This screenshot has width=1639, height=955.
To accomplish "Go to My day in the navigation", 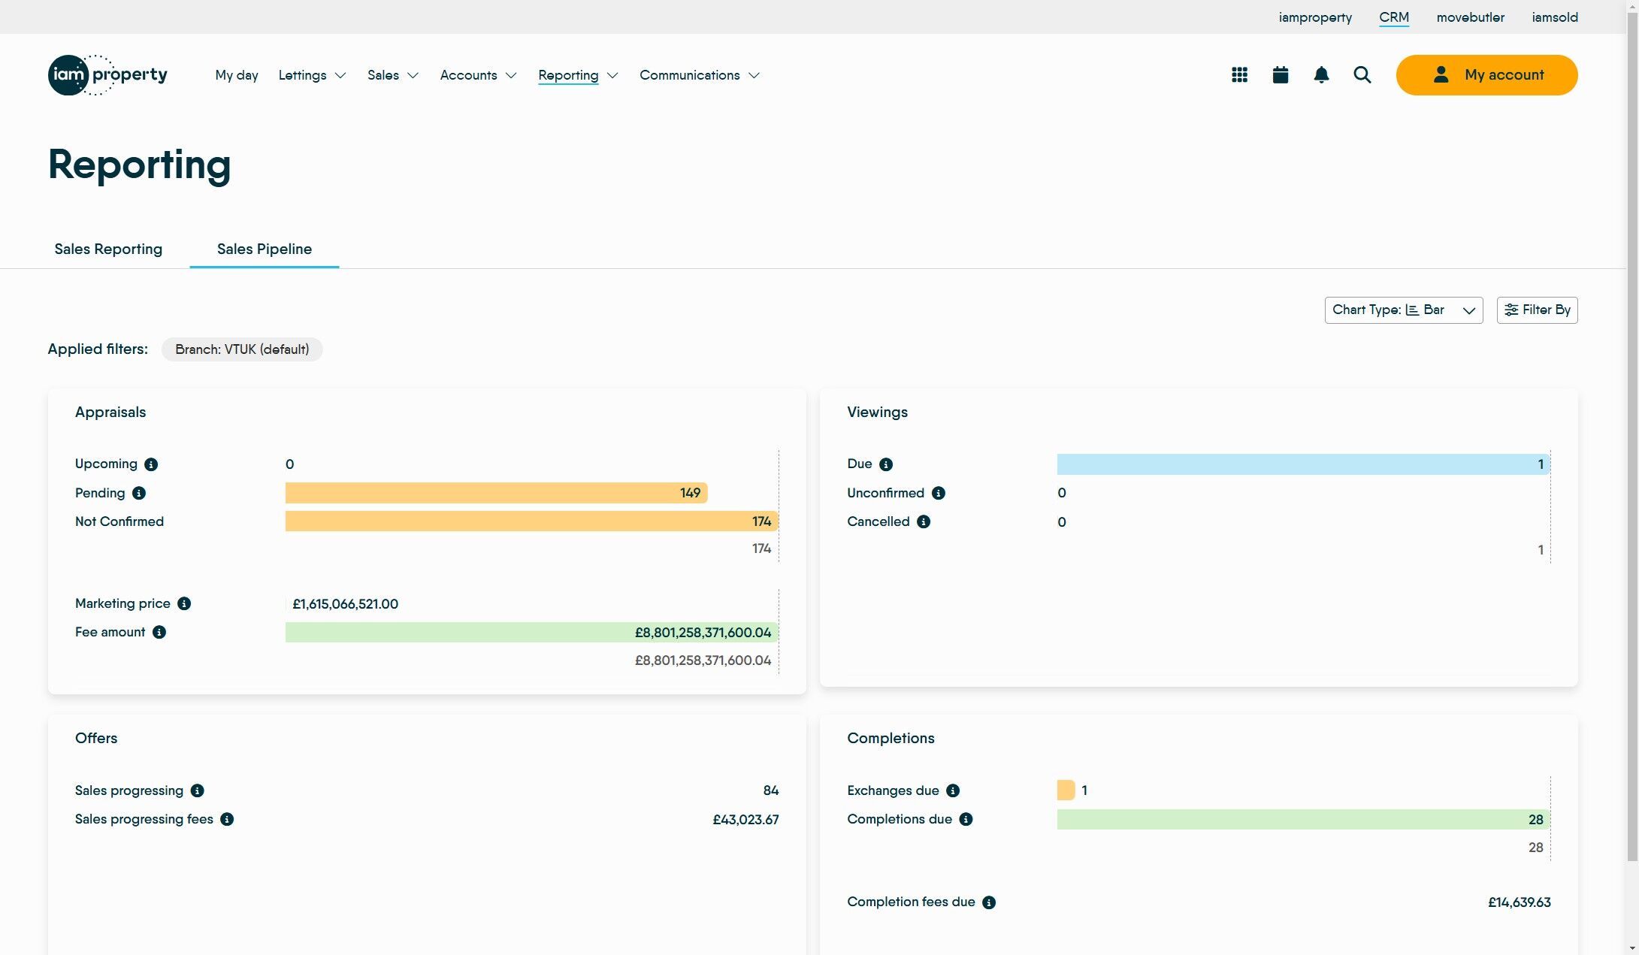I will [237, 75].
